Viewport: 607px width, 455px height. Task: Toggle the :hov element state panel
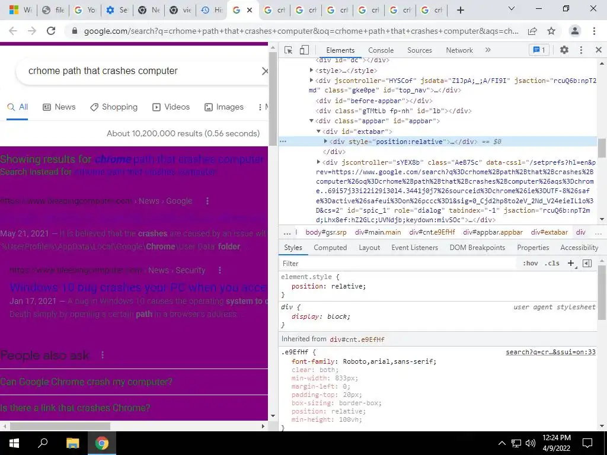pos(531,264)
